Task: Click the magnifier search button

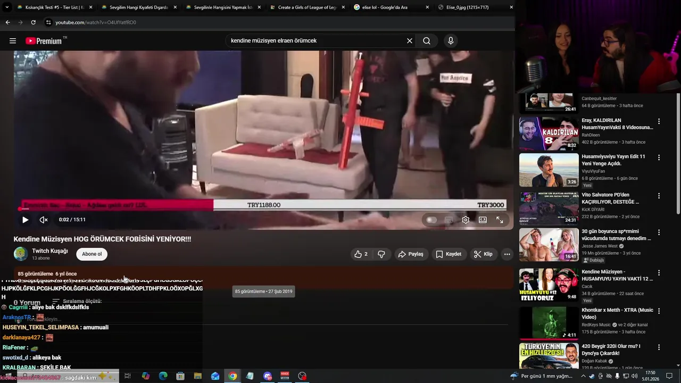Action: click(427, 41)
